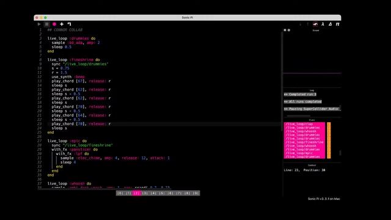Click the Stop button in toolbar
The width and height of the screenshot is (391, 220).
[46, 24]
